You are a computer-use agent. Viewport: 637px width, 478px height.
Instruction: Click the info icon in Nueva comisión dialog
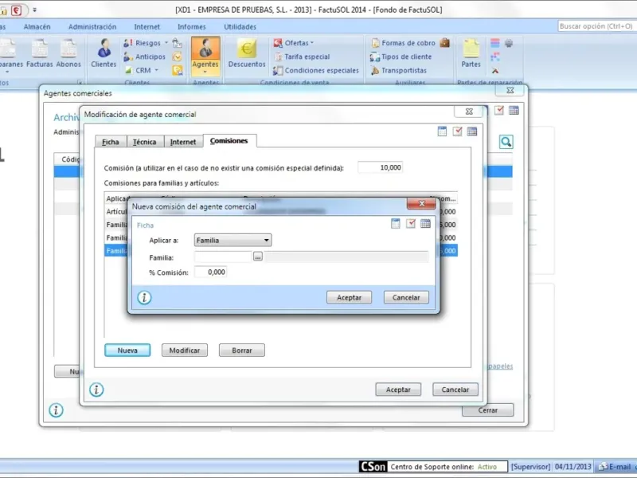(x=144, y=297)
